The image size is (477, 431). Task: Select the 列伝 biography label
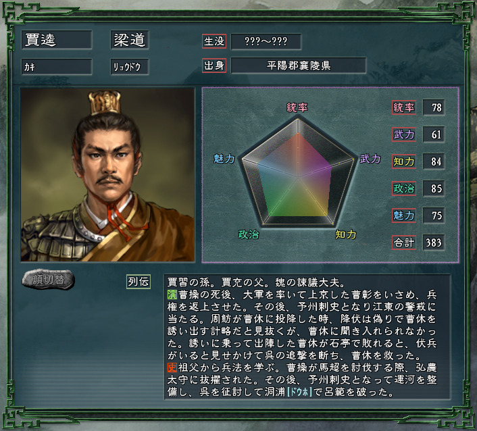pos(139,282)
